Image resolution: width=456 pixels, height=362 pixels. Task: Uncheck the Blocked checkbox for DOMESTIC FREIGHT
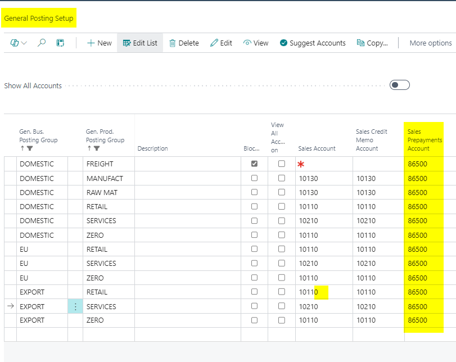255,164
